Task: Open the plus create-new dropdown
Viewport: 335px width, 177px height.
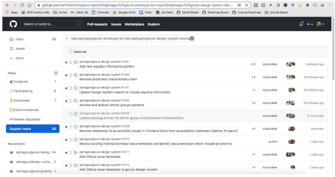Action: click(x=310, y=24)
